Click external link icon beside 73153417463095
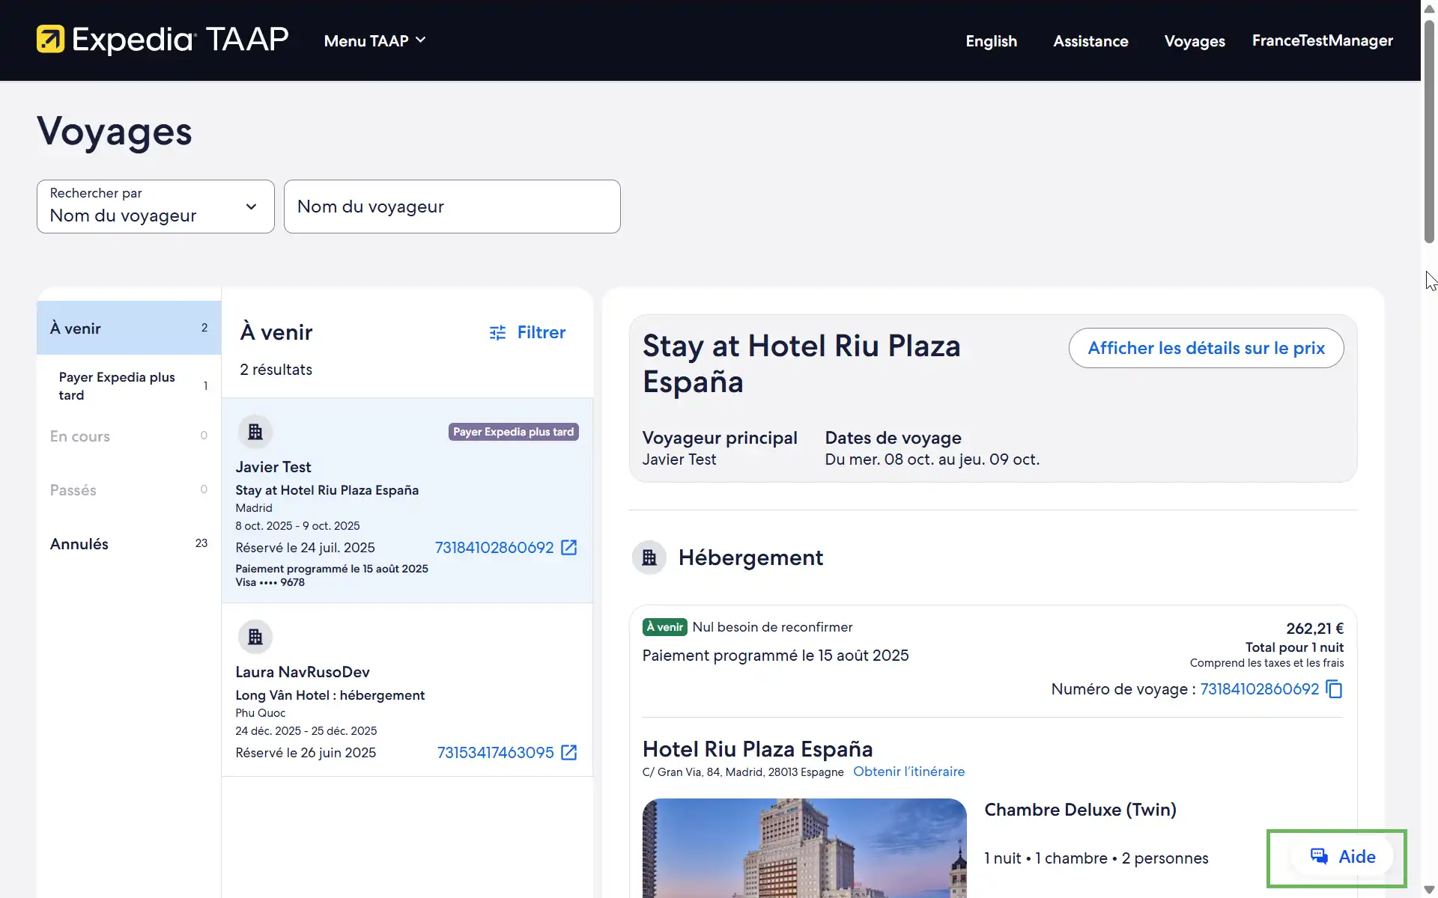Screen dimensions: 1438x898 click(x=569, y=753)
